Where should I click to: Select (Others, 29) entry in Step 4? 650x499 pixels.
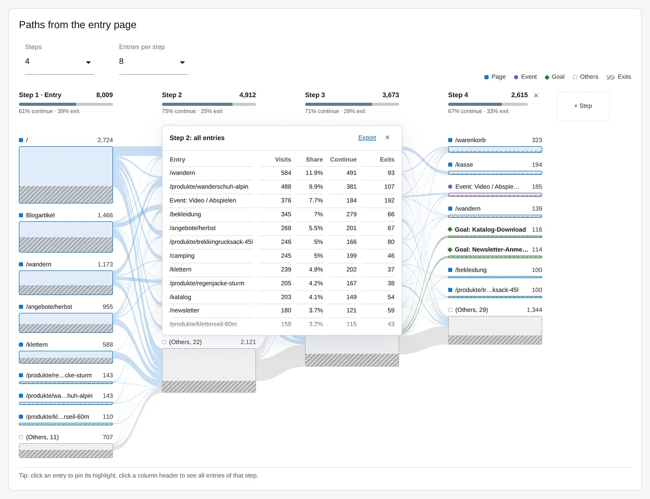click(x=495, y=330)
